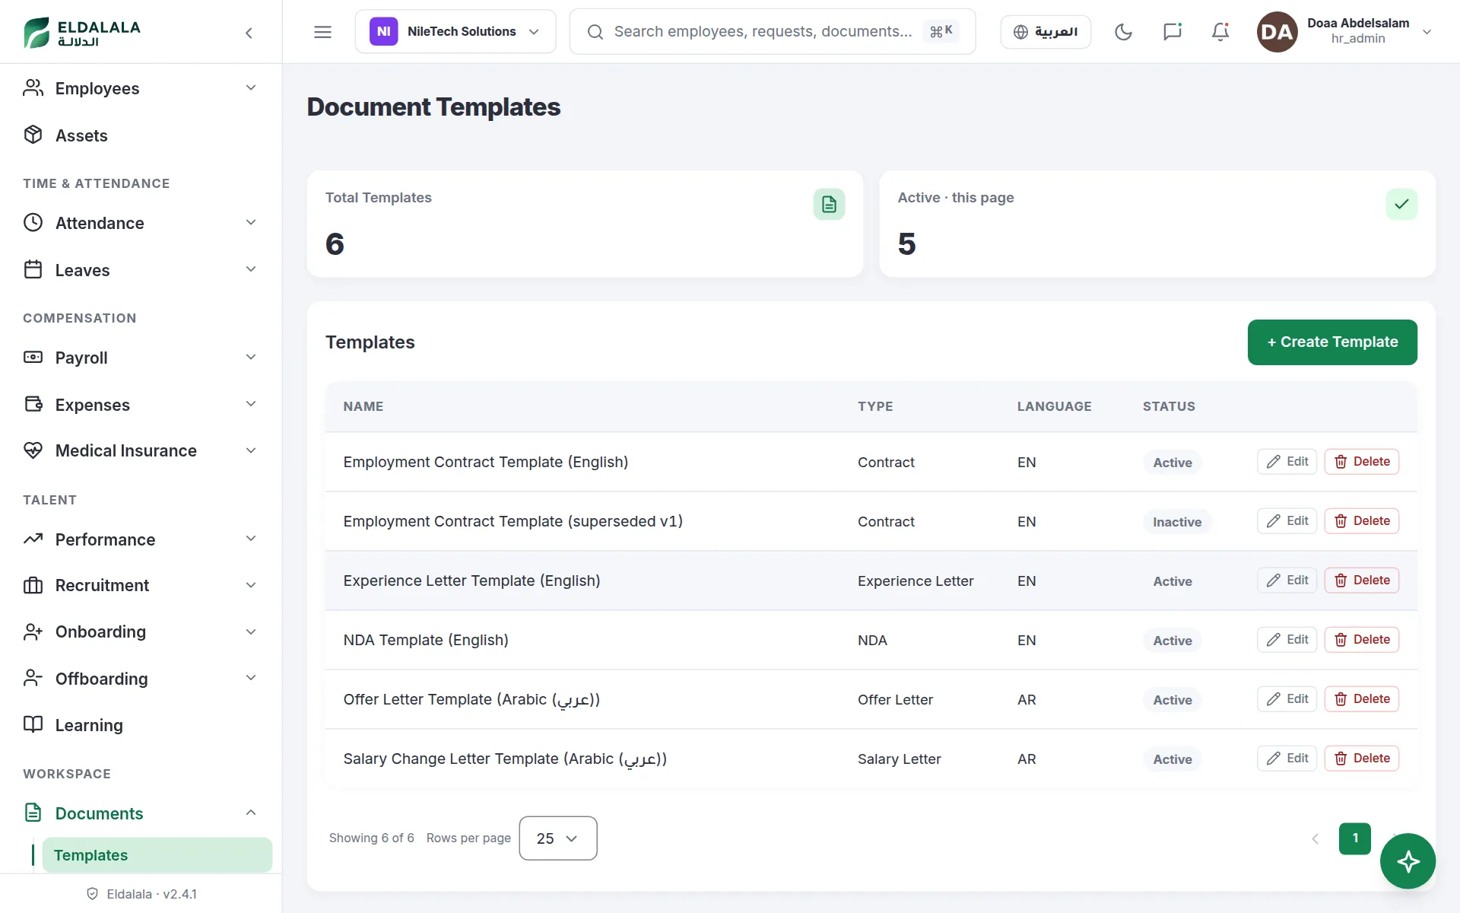Click the hamburger menu icon
The width and height of the screenshot is (1460, 913).
click(322, 32)
